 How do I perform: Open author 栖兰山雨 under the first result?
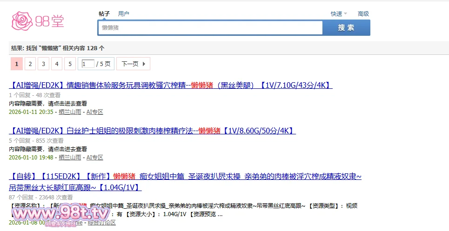point(70,112)
